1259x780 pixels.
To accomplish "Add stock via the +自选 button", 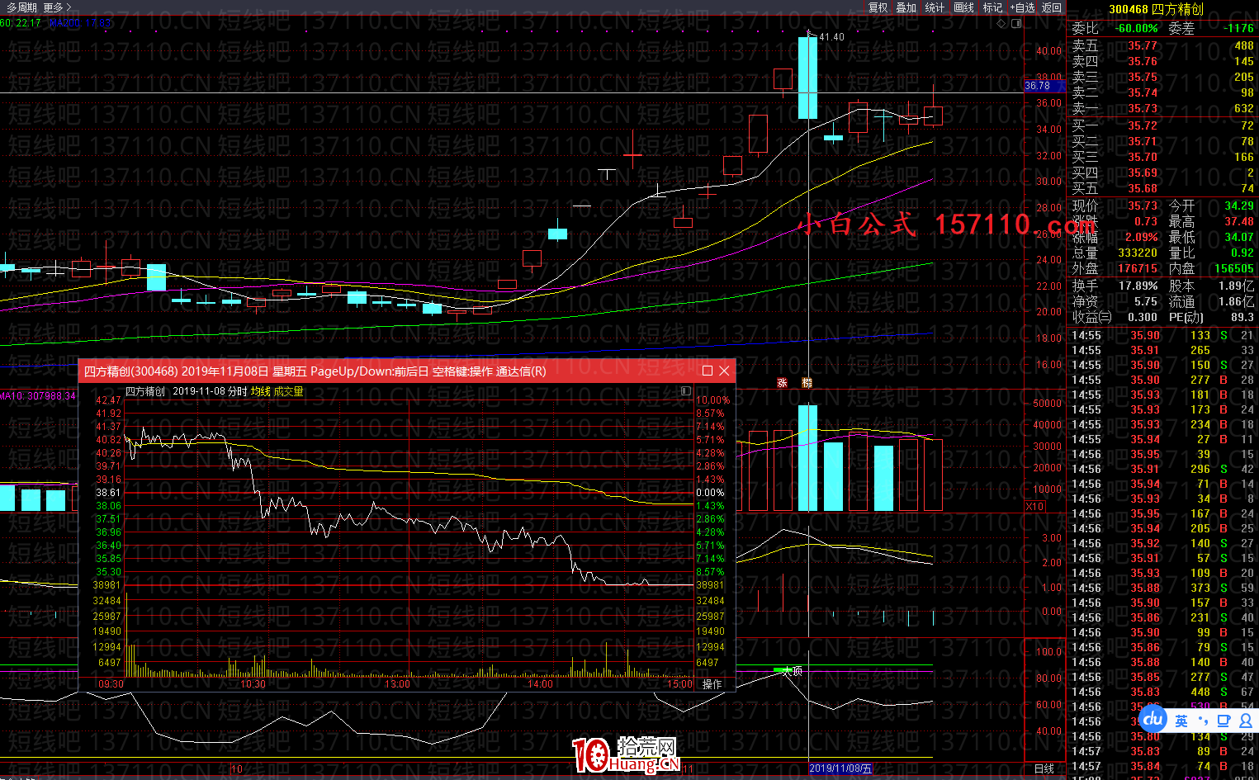I will 1022,7.
